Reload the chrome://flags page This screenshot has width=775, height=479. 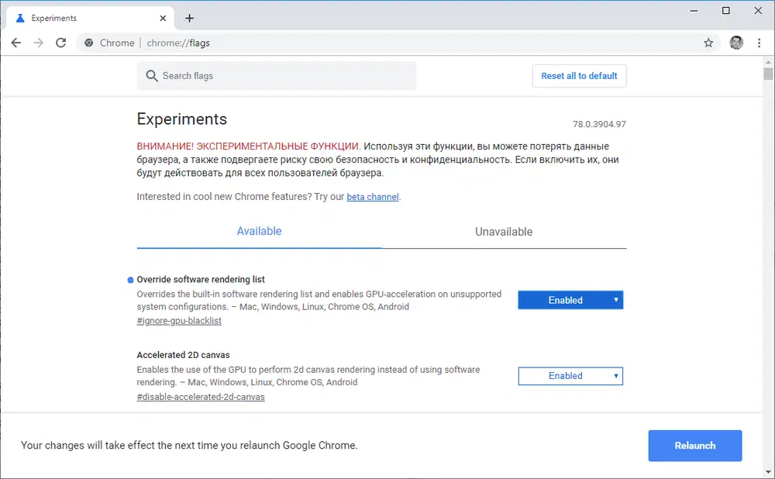pyautogui.click(x=60, y=43)
